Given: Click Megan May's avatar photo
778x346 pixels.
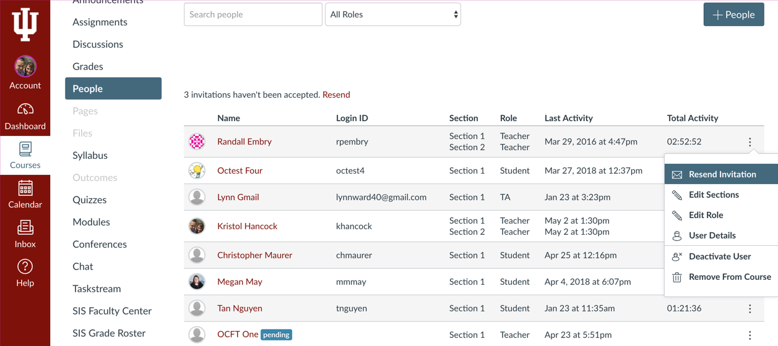Looking at the screenshot, I should [197, 282].
